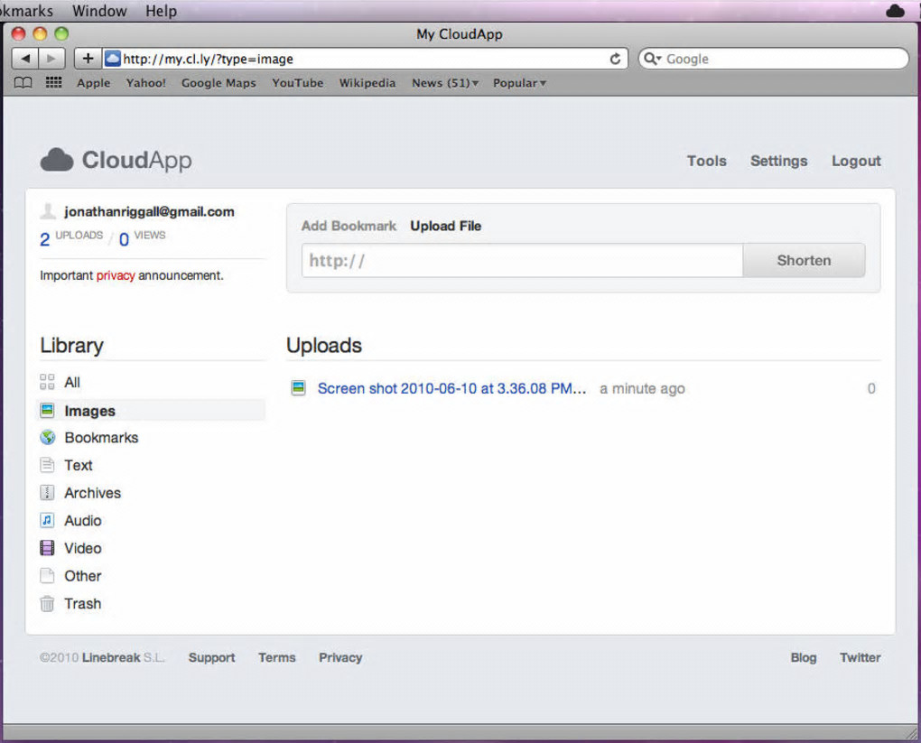This screenshot has height=743, width=921.
Task: Focus the http:// bookmark URL field
Action: click(522, 260)
